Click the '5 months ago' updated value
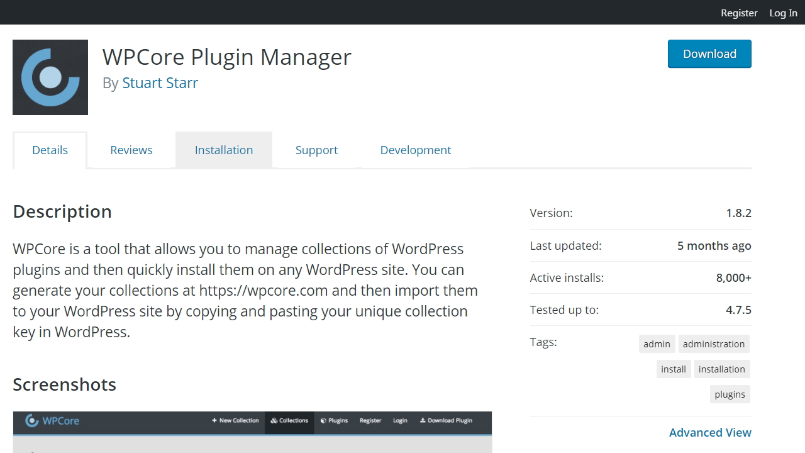Viewport: 805px width, 453px height. 714,245
